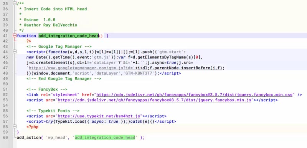Click the highlighted 'add_integration_code_head' string in add_action
Screen dimensions: 307x148
point(105,138)
